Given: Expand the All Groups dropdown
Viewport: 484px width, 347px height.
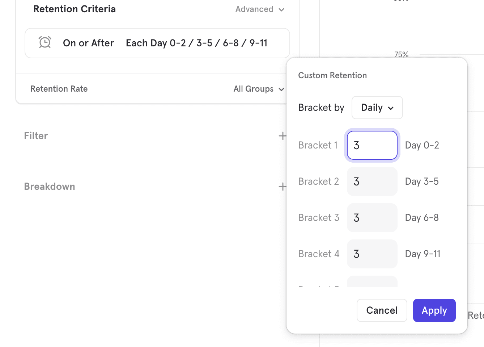Looking at the screenshot, I should (259, 89).
